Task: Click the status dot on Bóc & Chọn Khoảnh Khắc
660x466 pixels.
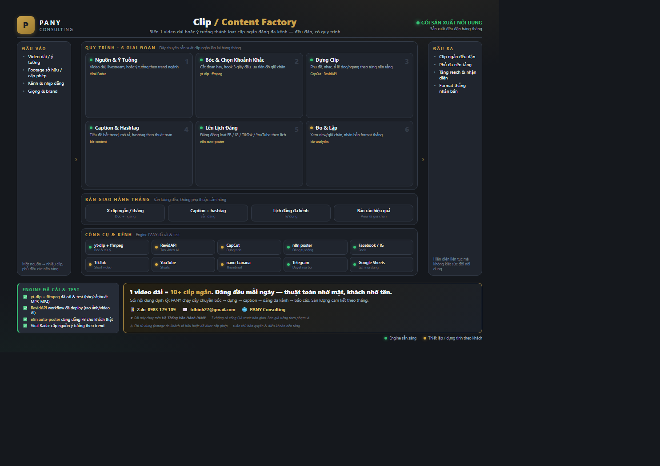Action: (x=201, y=60)
